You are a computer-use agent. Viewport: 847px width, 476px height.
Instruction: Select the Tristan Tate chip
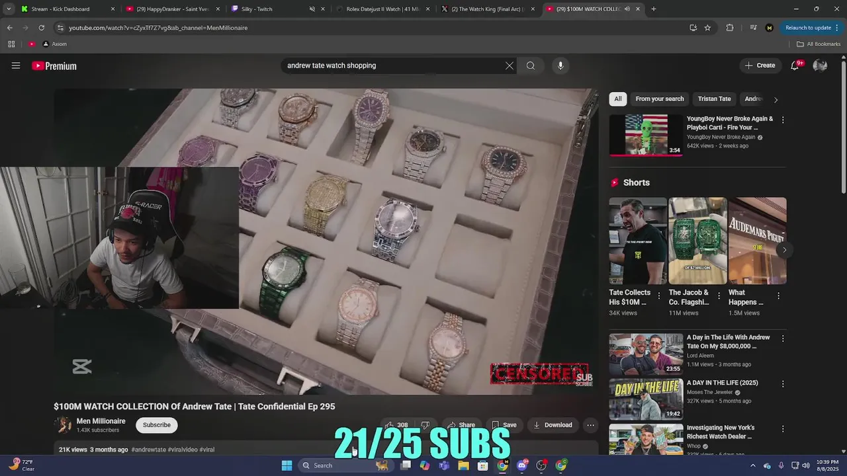(x=714, y=99)
